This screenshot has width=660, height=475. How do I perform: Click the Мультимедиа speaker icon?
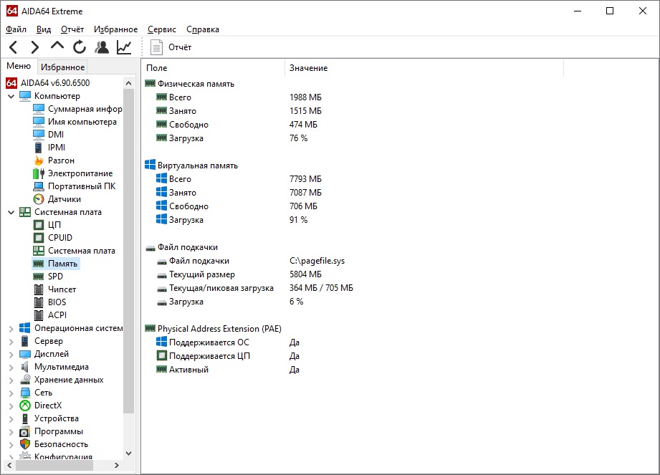pyautogui.click(x=25, y=367)
